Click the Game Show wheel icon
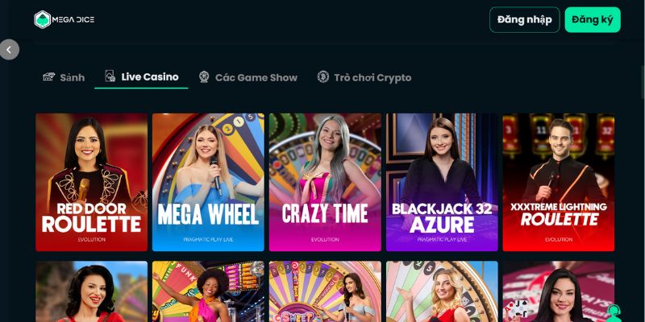This screenshot has height=322, width=645. tap(204, 76)
